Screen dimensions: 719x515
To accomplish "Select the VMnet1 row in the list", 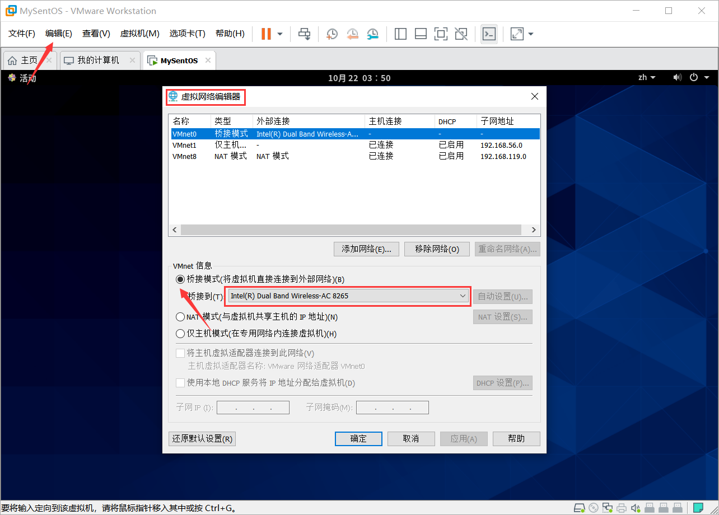I will [x=355, y=145].
